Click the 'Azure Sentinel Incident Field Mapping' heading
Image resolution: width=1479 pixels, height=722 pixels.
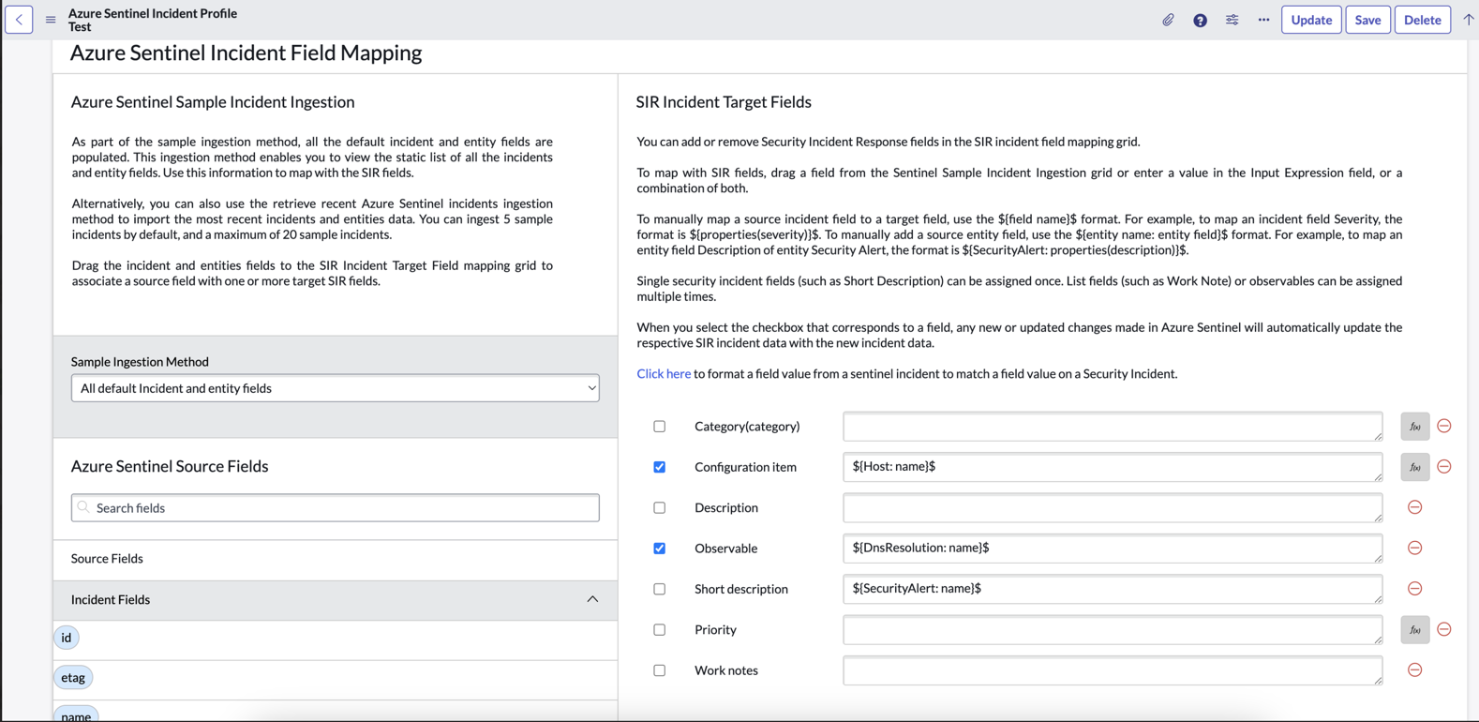tap(246, 53)
